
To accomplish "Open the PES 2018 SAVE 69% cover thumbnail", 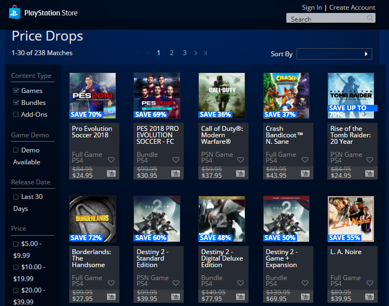I will [157, 96].
